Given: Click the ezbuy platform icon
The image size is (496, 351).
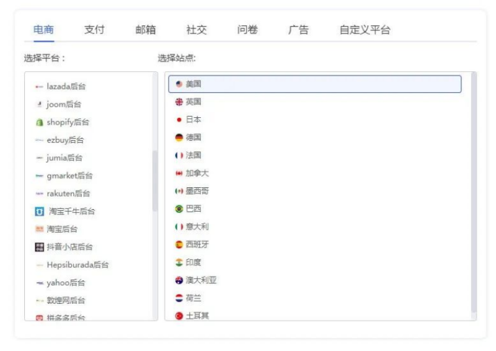Looking at the screenshot, I should click(x=39, y=140).
